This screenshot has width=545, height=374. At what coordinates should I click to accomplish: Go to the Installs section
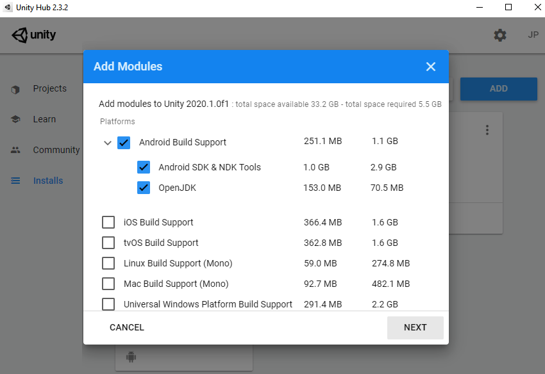click(48, 181)
